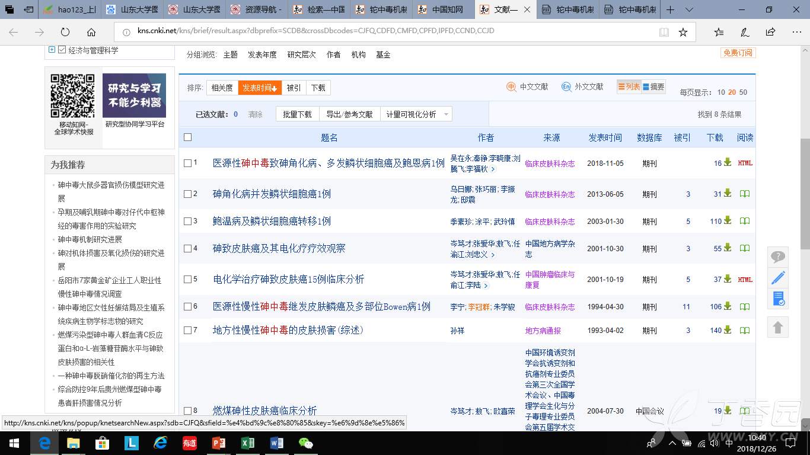This screenshot has width=810, height=455.
Task: Sort results by 相关度
Action: [x=222, y=88]
